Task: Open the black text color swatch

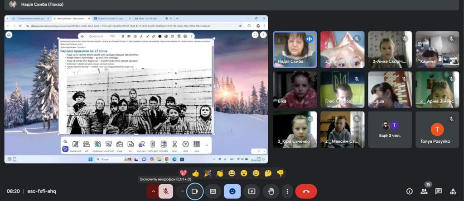Action: 160,36
